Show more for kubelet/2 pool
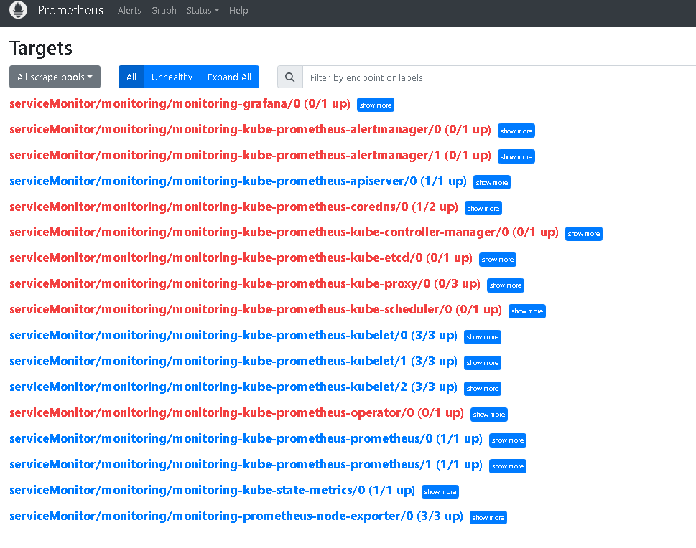Image resolution: width=696 pixels, height=548 pixels. click(x=483, y=388)
